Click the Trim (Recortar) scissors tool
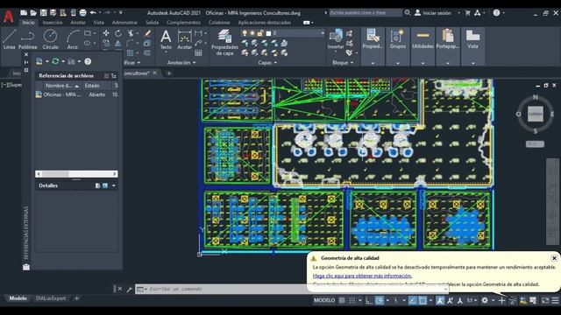The image size is (561, 315). pos(131,33)
